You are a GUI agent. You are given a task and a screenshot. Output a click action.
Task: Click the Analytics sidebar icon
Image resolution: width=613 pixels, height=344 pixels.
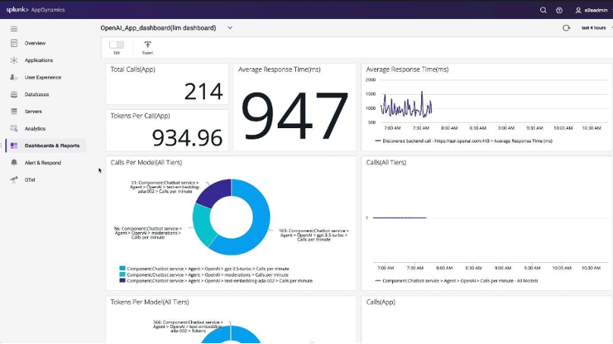tap(14, 129)
